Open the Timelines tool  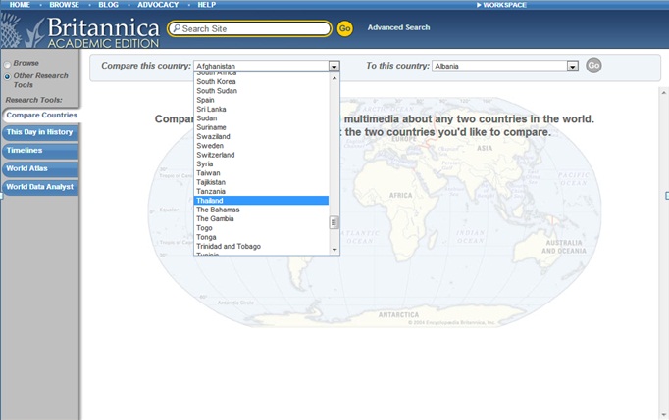[x=40, y=151]
